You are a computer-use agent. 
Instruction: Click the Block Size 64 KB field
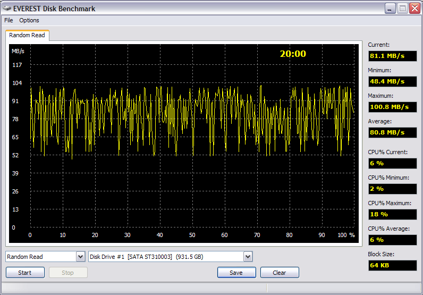point(392,265)
